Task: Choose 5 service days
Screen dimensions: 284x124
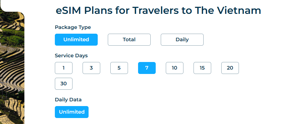Action: tap(119, 68)
